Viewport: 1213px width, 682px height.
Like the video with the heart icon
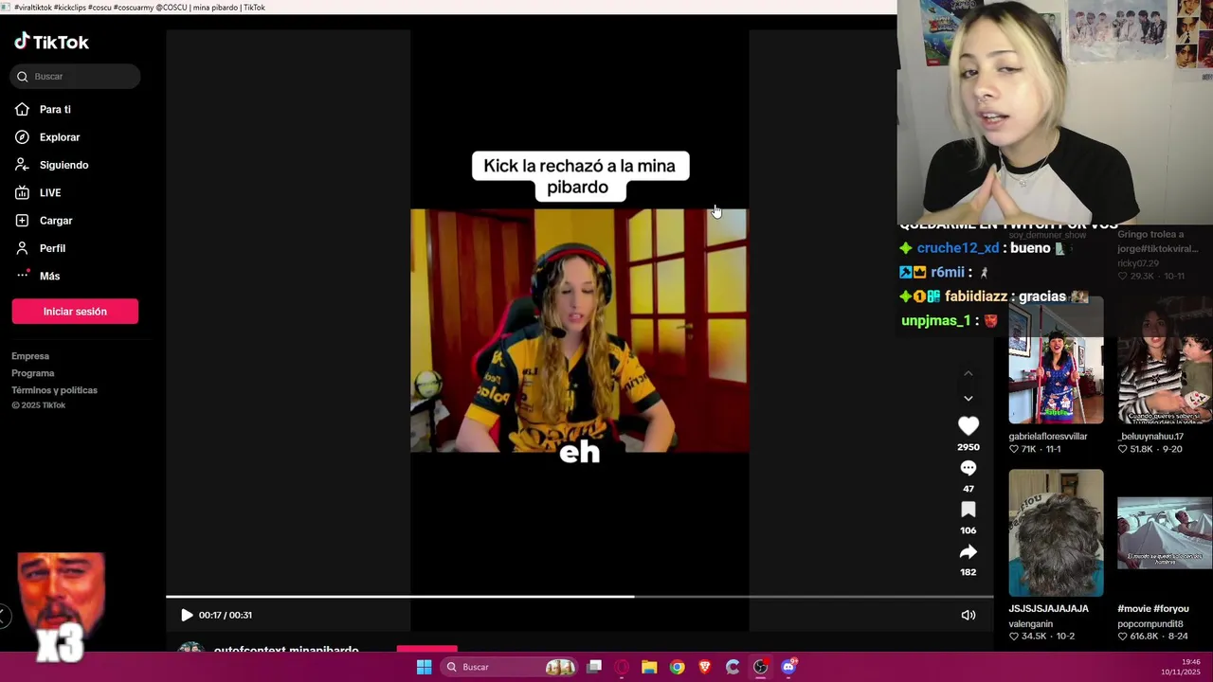tap(968, 426)
